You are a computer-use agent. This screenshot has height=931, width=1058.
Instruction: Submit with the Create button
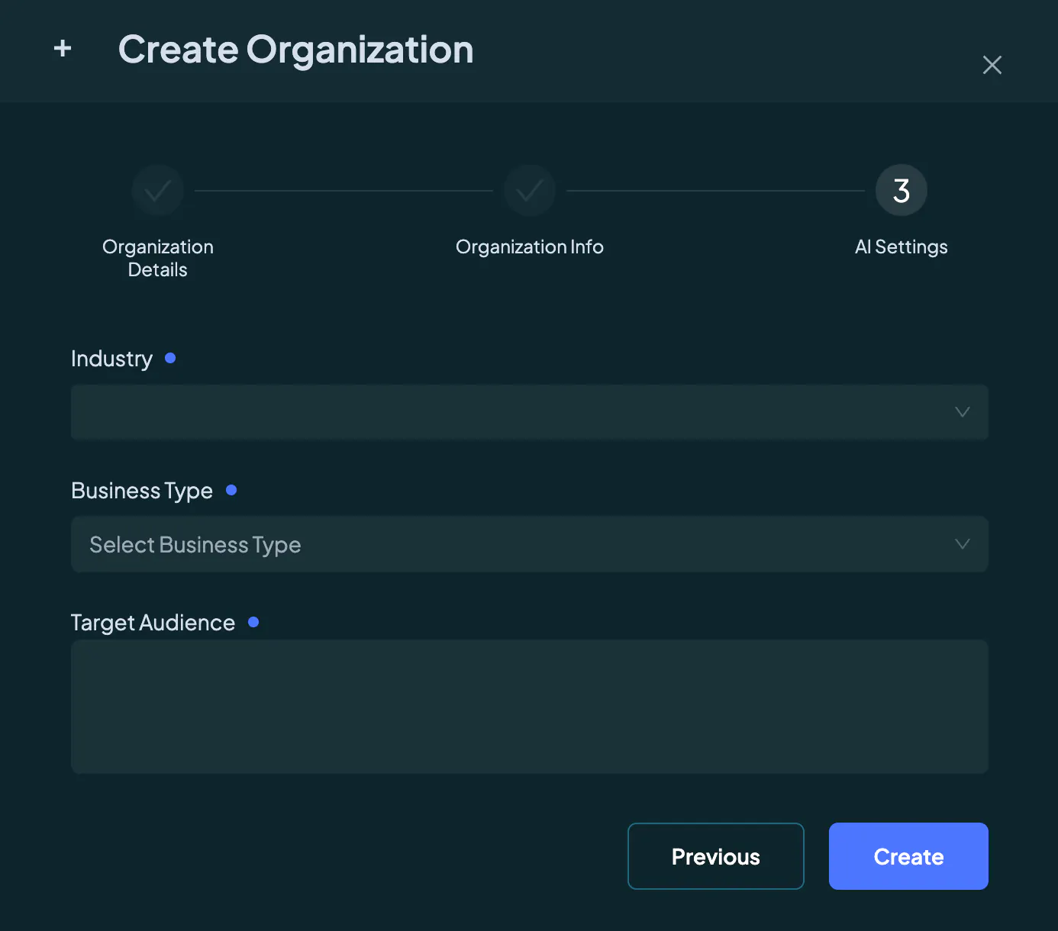908,856
